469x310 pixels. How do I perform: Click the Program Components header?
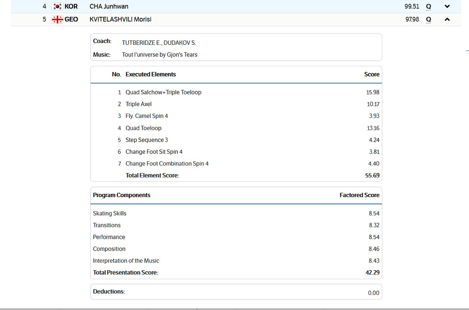click(x=122, y=195)
